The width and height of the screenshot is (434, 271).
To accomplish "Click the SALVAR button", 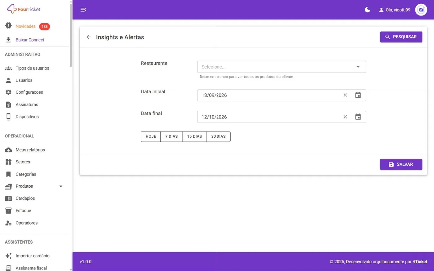I will tap(401, 164).
